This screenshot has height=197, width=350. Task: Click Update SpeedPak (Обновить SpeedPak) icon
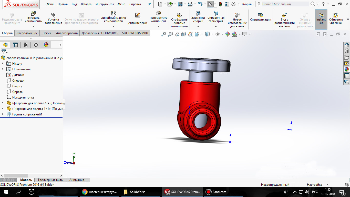click(336, 15)
